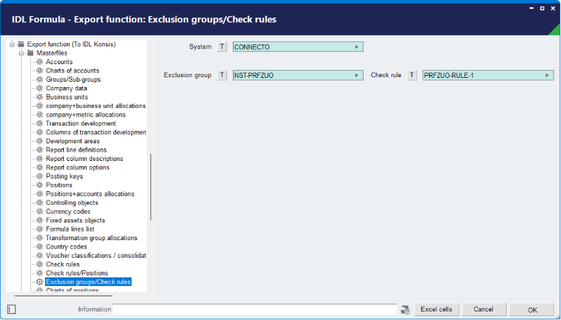Toggle the T button next to Exclusion group
Viewport: 561px width, 320px height.
coord(222,75)
